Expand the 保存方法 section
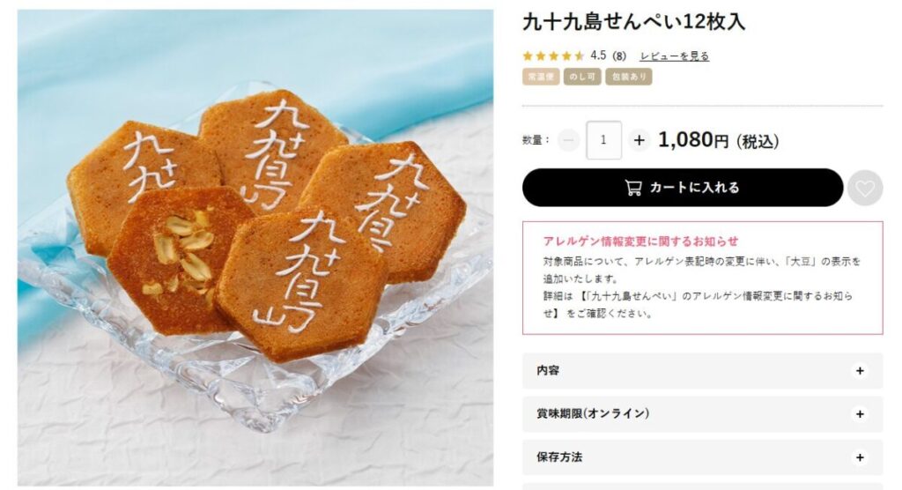 coord(702,457)
